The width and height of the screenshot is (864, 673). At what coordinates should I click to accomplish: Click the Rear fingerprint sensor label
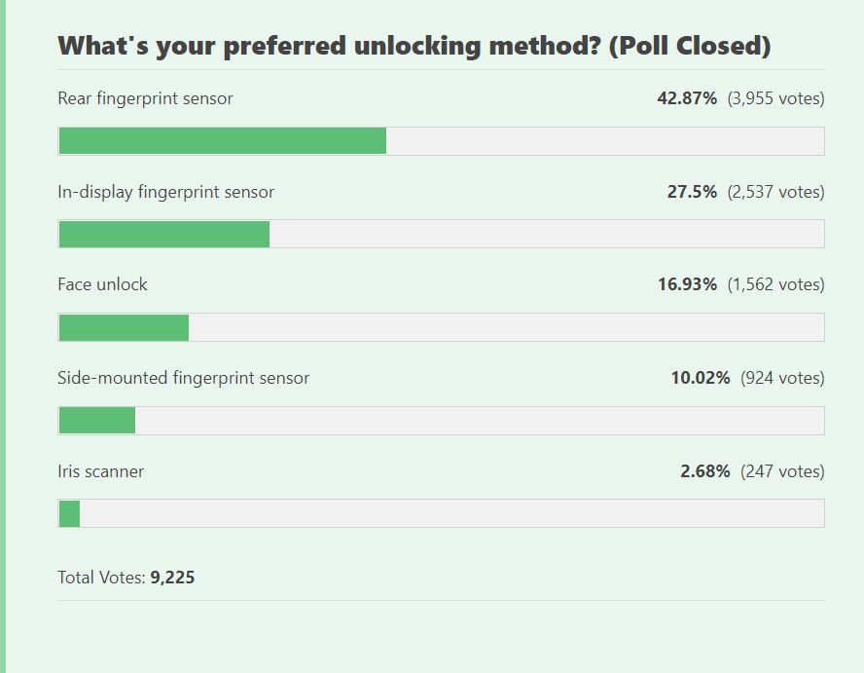145,98
